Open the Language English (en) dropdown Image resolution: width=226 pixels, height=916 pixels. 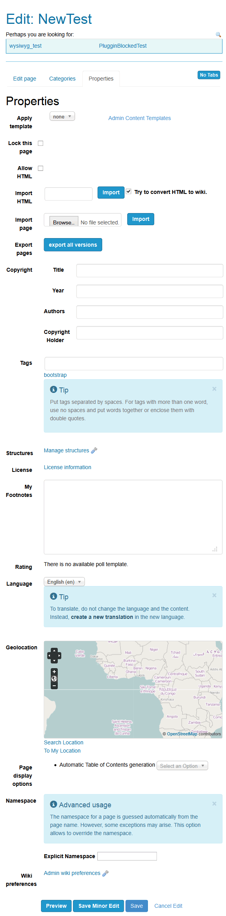click(64, 582)
